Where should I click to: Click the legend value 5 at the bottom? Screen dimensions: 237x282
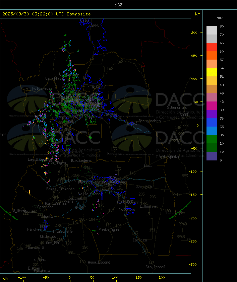(221, 160)
